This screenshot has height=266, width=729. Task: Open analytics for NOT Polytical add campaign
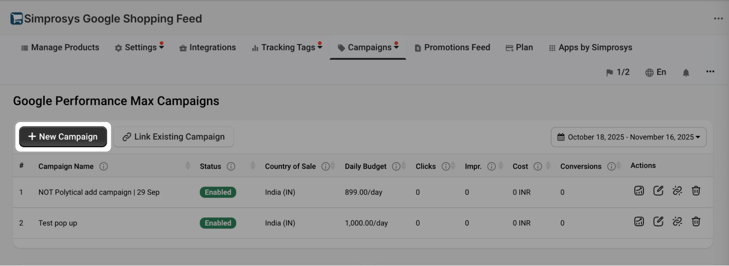tap(639, 191)
